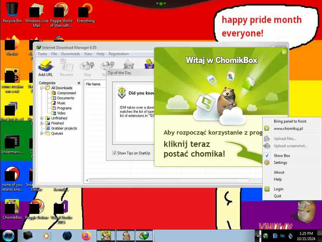
Task: Open Firefox from the taskbar
Action: coord(86,236)
